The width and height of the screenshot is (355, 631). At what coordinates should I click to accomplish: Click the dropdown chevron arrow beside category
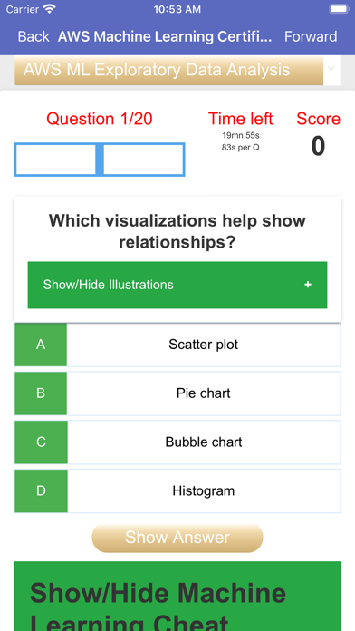point(331,69)
